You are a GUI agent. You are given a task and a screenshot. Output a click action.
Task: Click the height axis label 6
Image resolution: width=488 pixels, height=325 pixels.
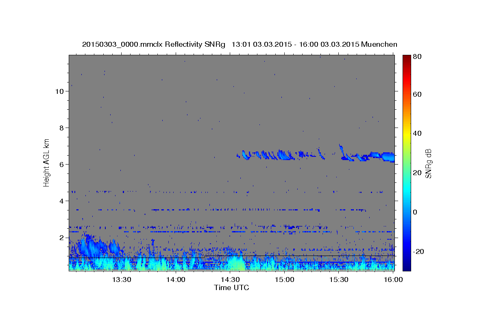coord(61,164)
